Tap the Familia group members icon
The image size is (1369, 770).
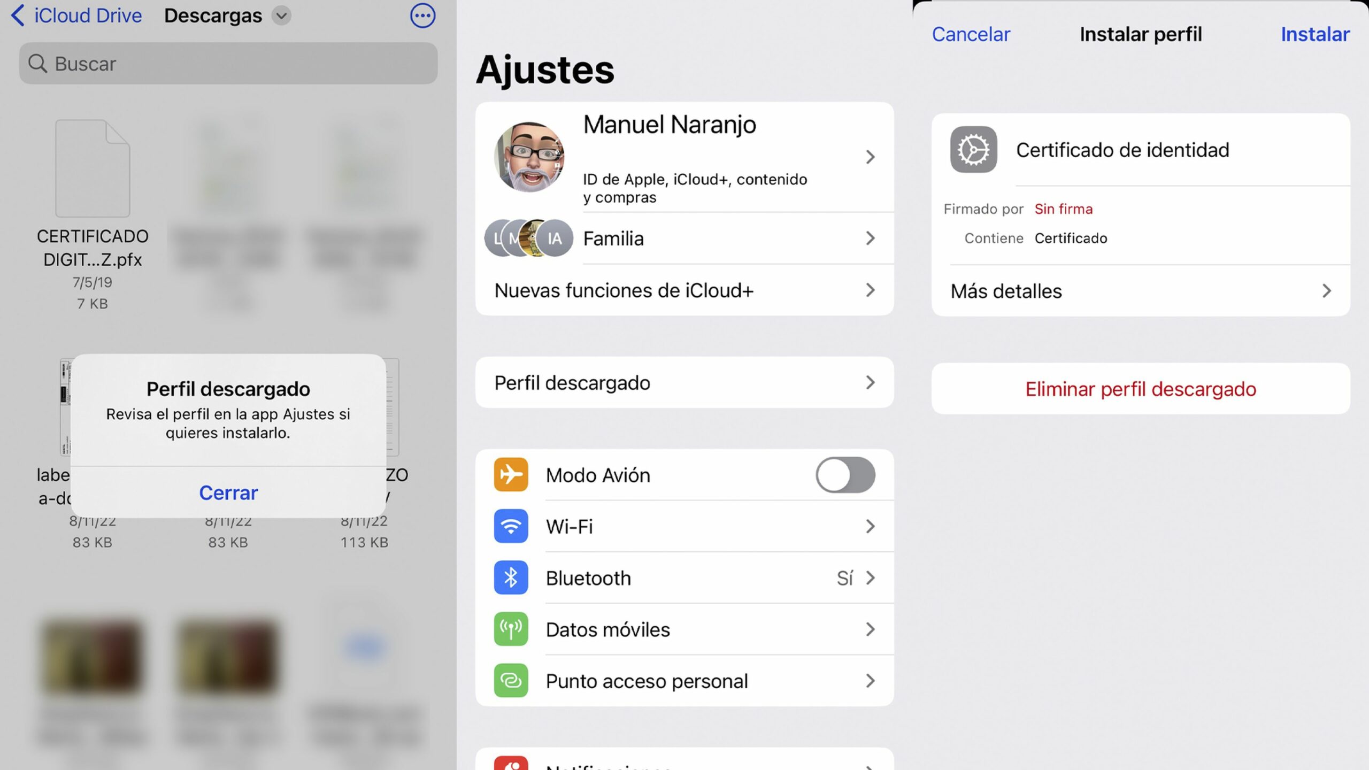coord(527,238)
